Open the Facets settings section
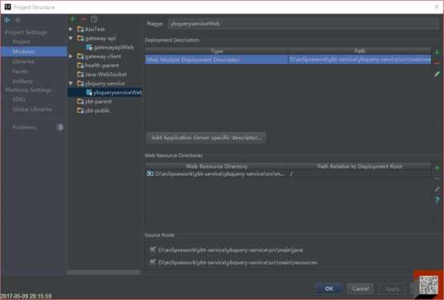Image resolution: width=444 pixels, height=300 pixels. 20,71
